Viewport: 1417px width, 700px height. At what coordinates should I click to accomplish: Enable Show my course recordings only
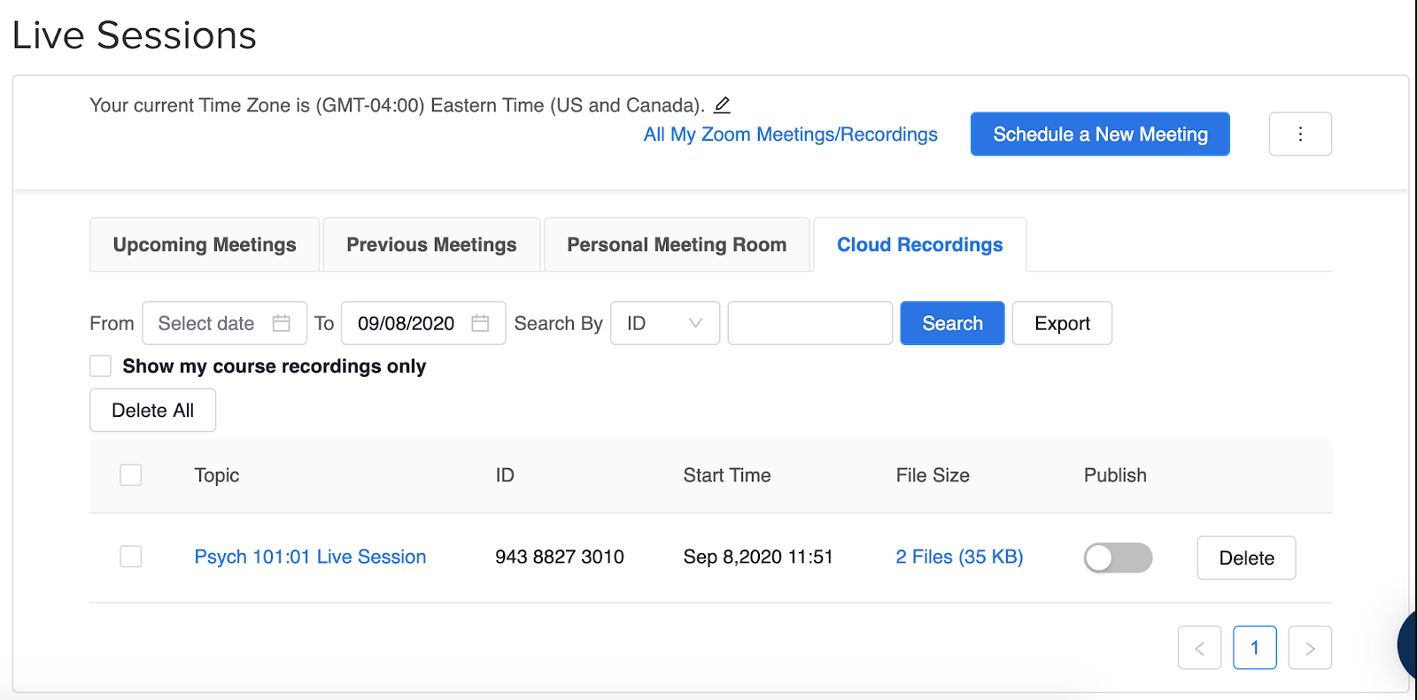101,366
